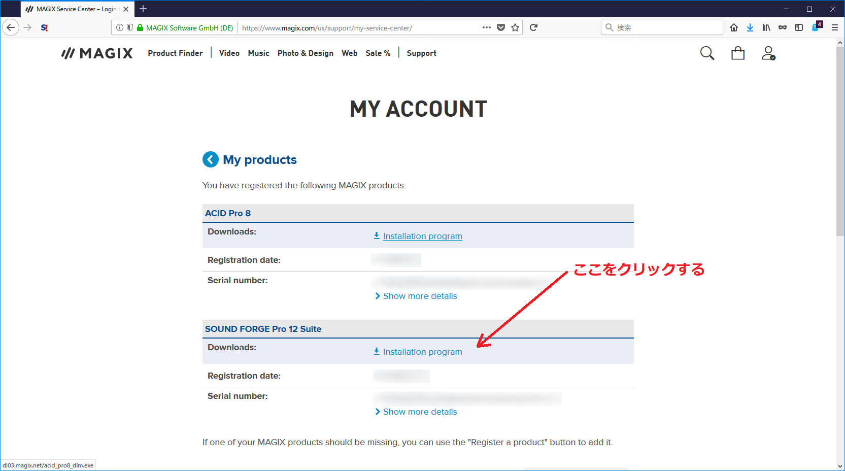Toggle the browser sidebar icon
The image size is (845, 471).
click(799, 27)
